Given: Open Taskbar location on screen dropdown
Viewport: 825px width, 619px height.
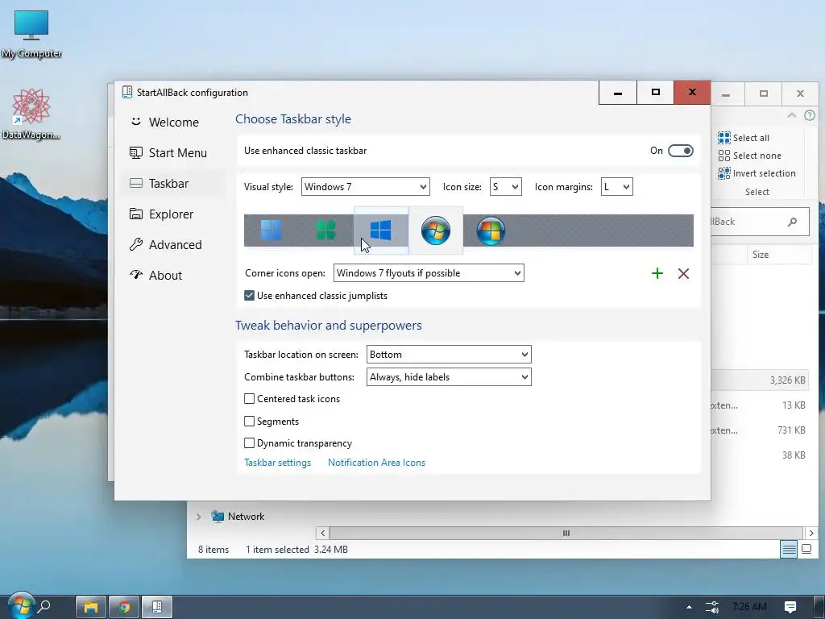Looking at the screenshot, I should point(449,355).
